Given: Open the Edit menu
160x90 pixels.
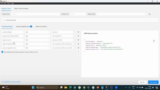Looking at the screenshot, I should click(x=5, y=3).
